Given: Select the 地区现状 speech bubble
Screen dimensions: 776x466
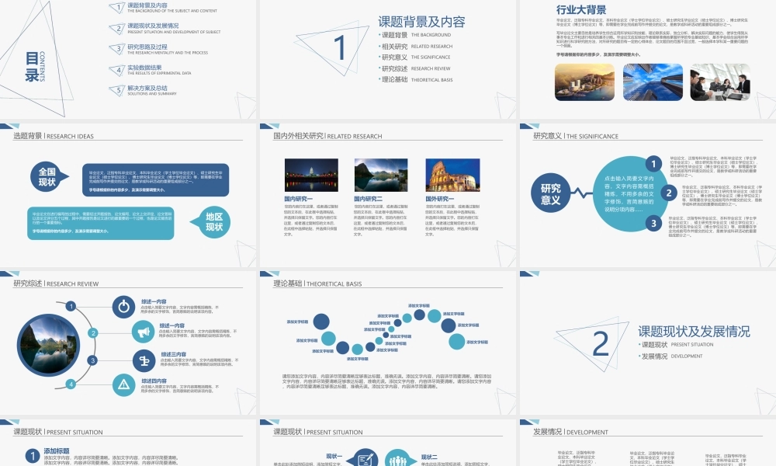Looking at the screenshot, I should (213, 222).
